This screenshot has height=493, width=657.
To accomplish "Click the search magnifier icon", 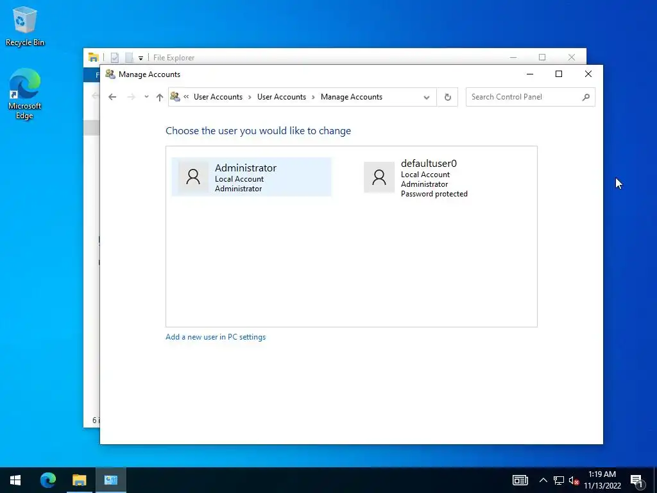I will coord(586,98).
